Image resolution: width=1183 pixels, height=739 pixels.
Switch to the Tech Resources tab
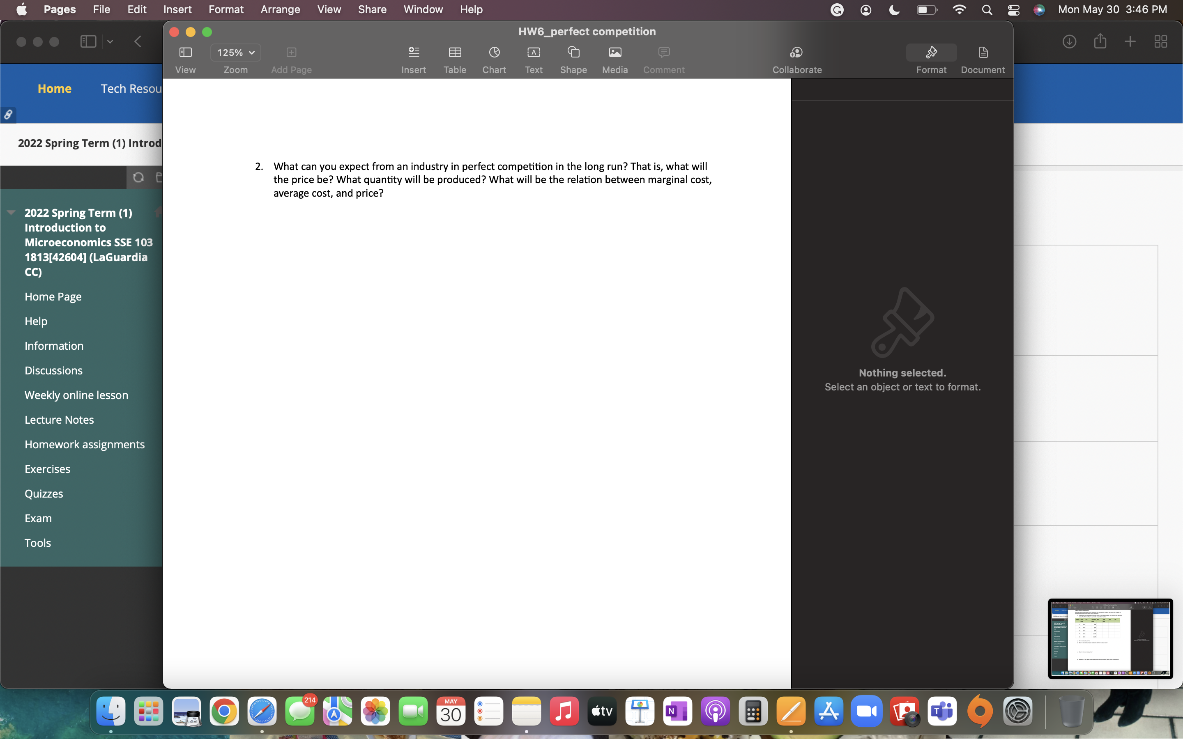[x=132, y=88]
